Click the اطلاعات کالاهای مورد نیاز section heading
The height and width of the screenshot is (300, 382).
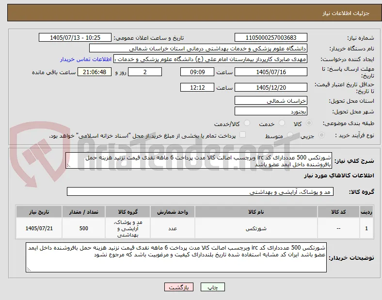(339, 175)
